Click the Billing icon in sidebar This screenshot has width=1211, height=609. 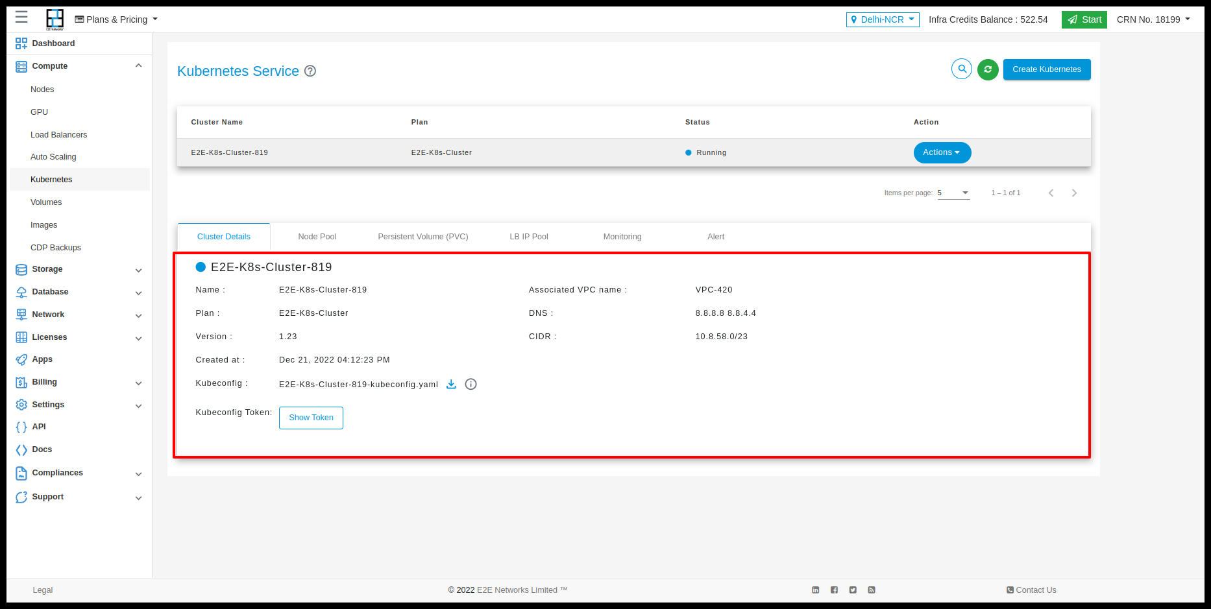pyautogui.click(x=21, y=382)
